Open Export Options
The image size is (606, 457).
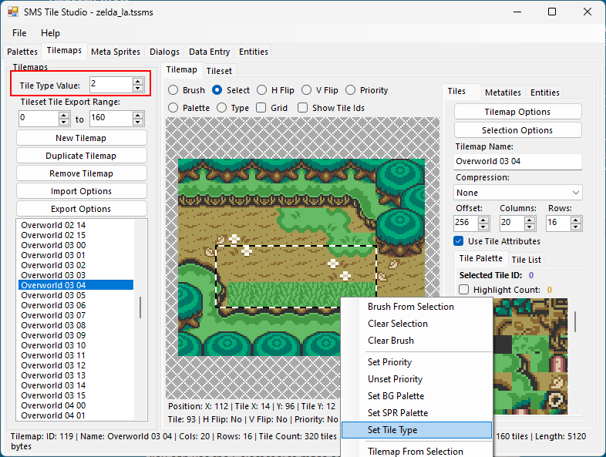pyautogui.click(x=81, y=209)
